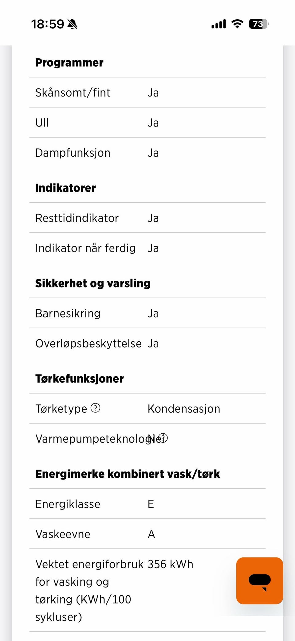The image size is (295, 641).
Task: Tap the Energimerke kombinert vask/tørk heading
Action: [x=128, y=474]
